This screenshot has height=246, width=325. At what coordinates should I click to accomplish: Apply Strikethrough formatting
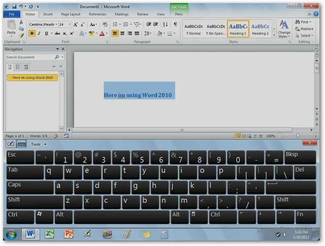57,34
